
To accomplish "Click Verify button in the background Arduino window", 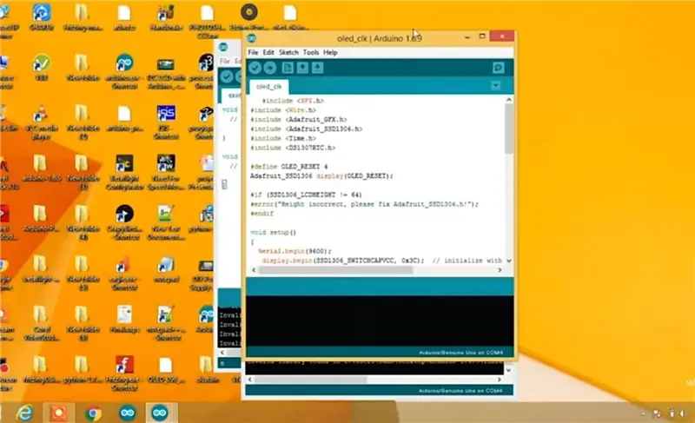I will [227, 76].
